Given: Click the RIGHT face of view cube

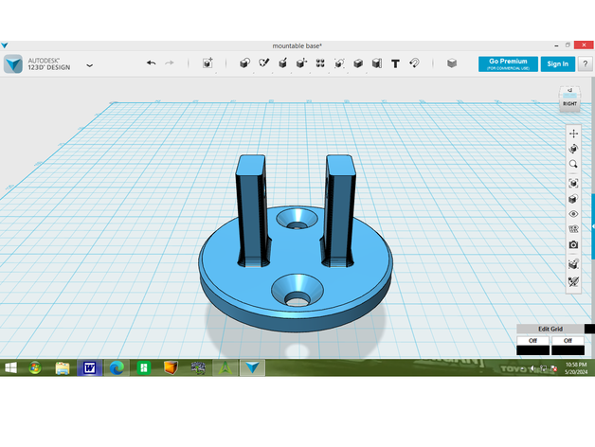Looking at the screenshot, I should pyautogui.click(x=569, y=105).
